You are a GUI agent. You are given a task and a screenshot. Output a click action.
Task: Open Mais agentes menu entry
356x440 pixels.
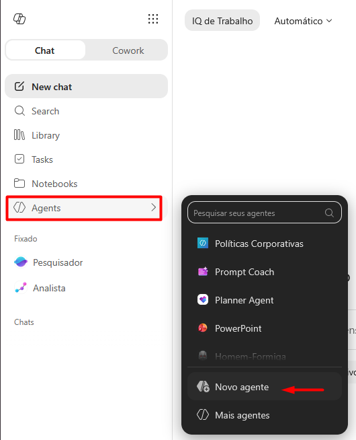point(265,415)
